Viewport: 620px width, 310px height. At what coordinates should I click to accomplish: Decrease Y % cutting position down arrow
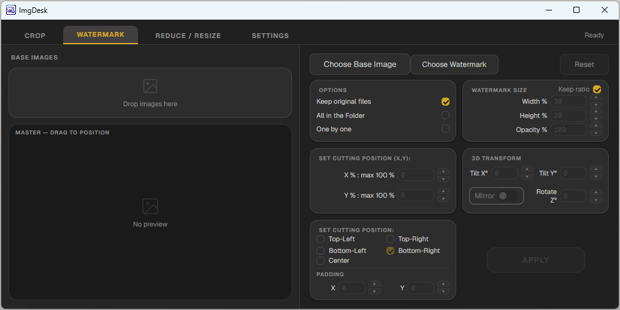point(443,199)
